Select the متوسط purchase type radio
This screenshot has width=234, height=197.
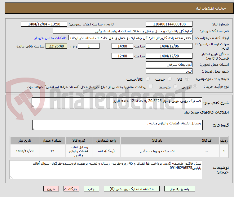click(175, 87)
